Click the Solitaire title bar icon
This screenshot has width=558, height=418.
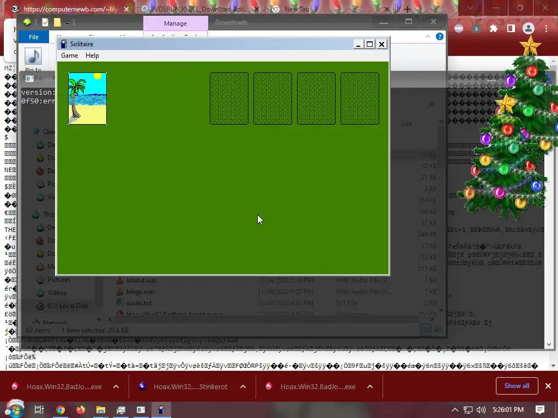64,44
